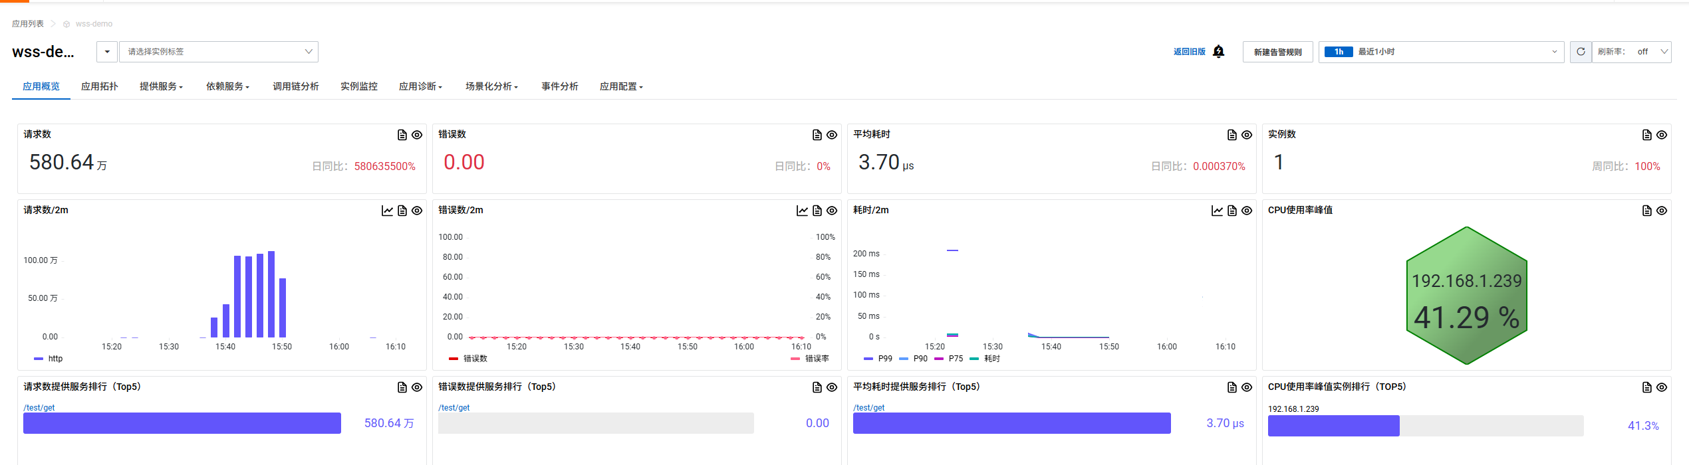The width and height of the screenshot is (1689, 465).
Task: Click the refresh icon button
Action: coord(1581,52)
